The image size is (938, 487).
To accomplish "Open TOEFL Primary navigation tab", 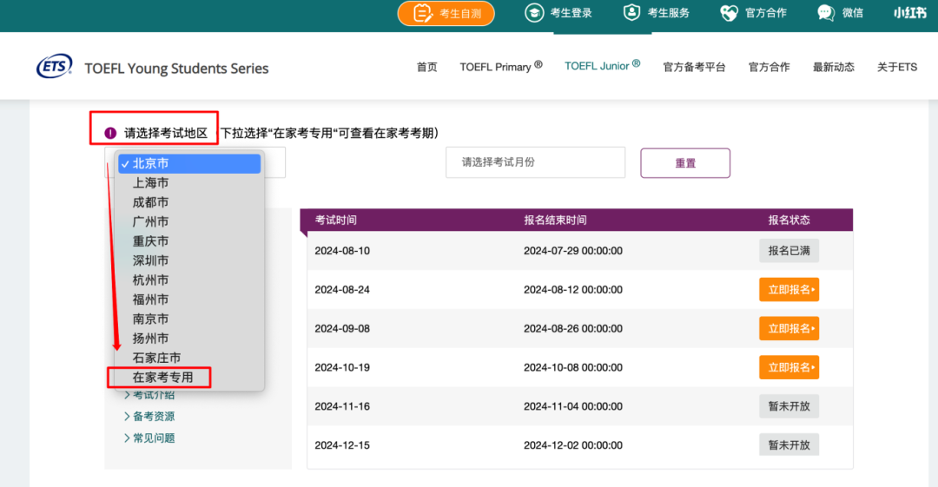I will pos(501,66).
